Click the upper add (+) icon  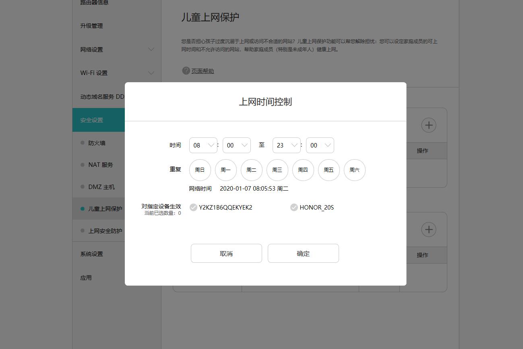(428, 125)
